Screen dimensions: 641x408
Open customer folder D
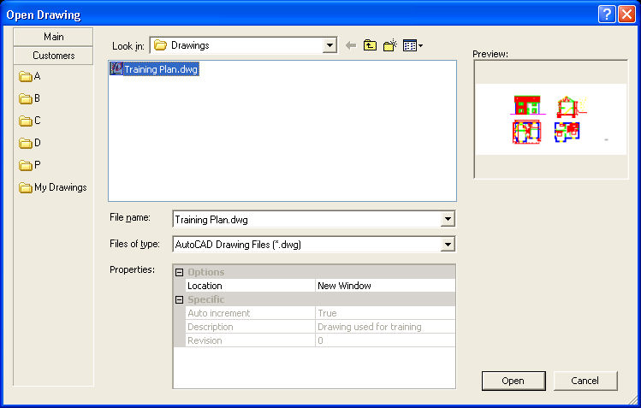pos(30,143)
